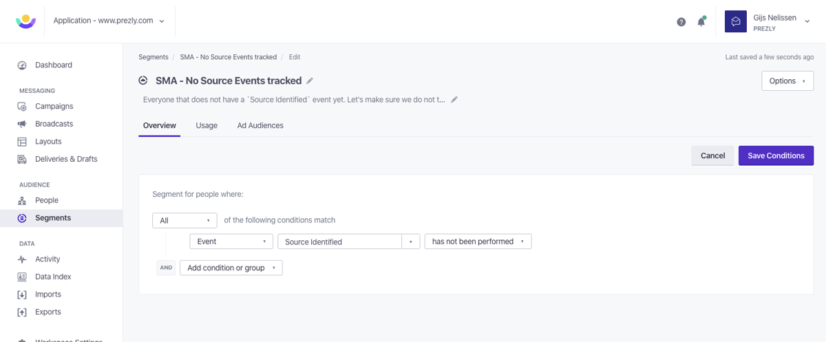Click the pencil icon beside segment title

(310, 81)
